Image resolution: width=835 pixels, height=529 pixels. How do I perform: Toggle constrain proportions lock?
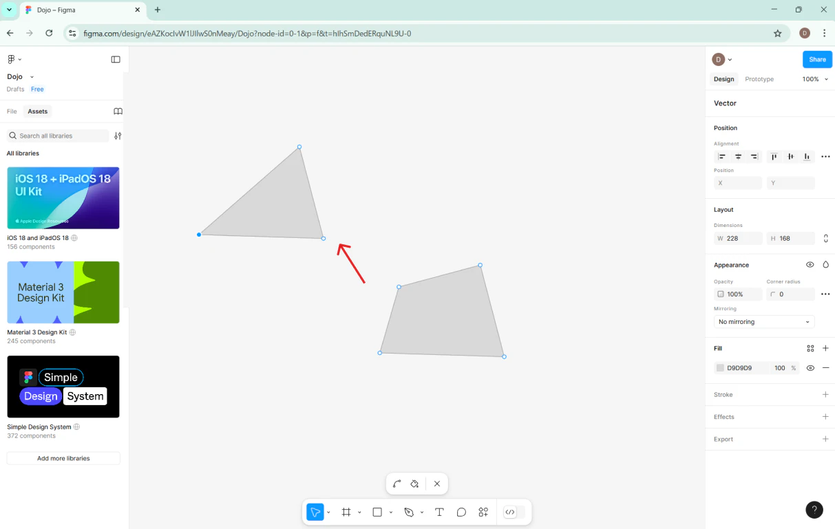pos(825,239)
